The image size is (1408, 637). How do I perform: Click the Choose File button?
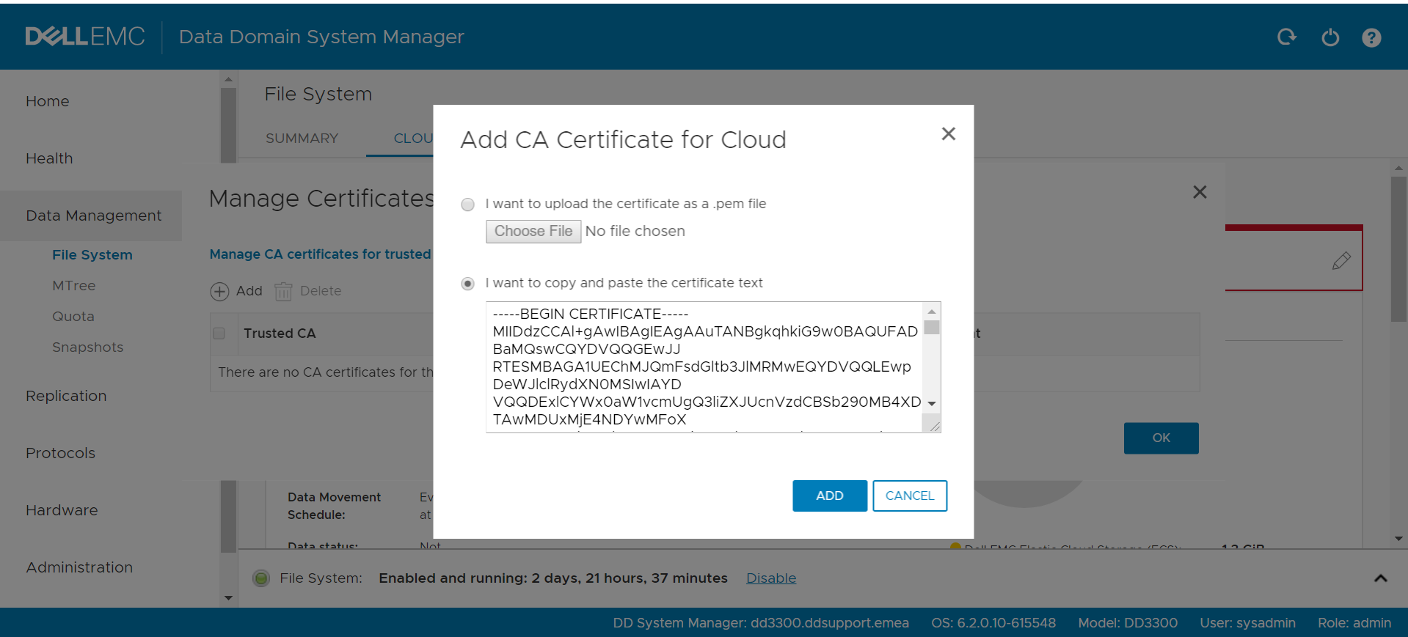tap(533, 232)
